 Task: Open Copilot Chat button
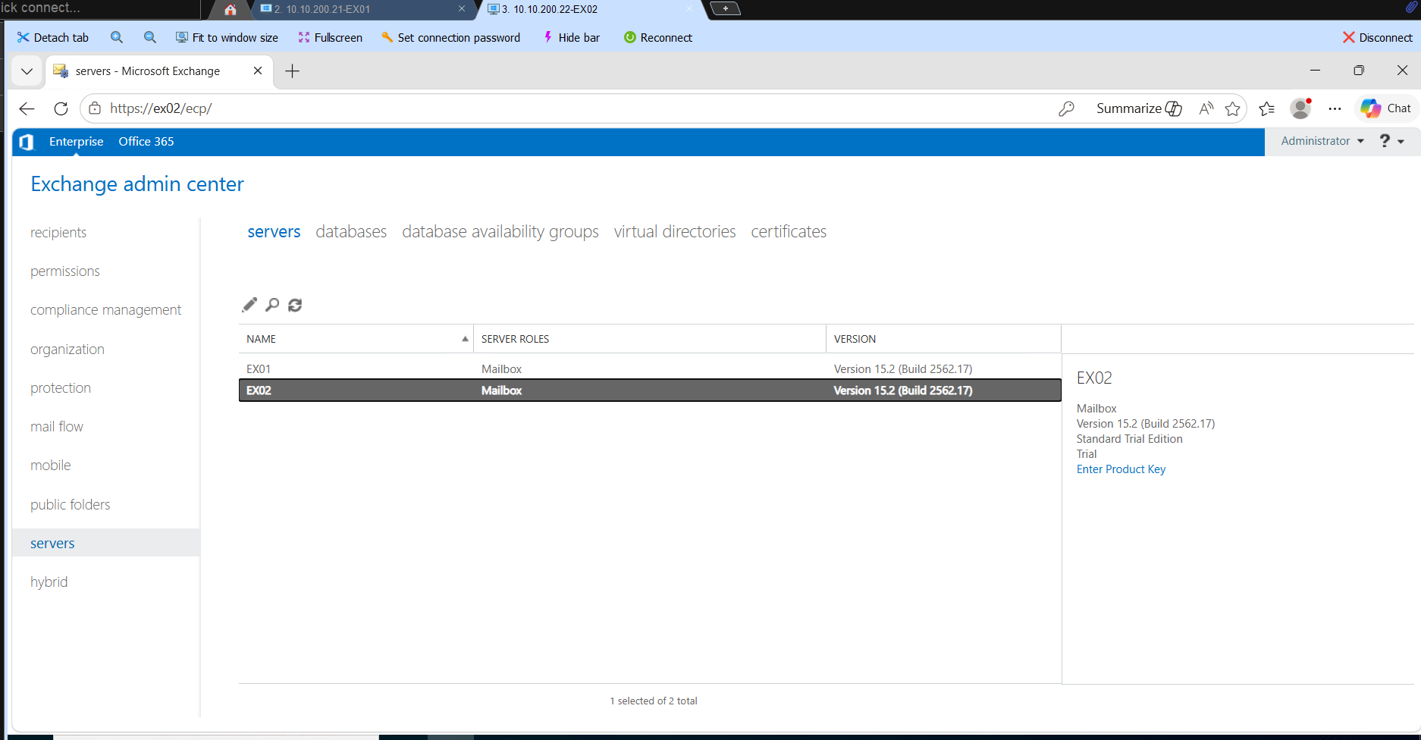click(x=1386, y=108)
